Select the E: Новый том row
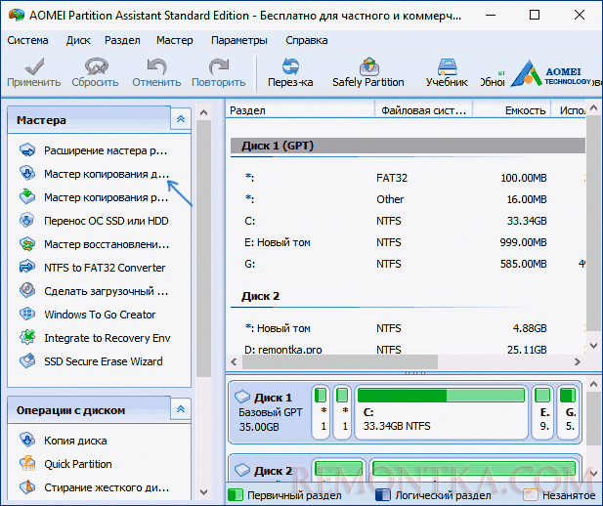 click(x=408, y=242)
